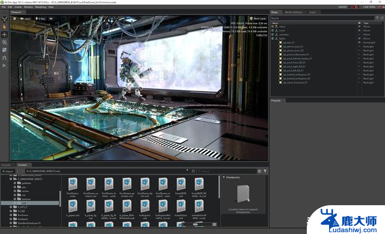This screenshot has width=385, height=234.
Task: Select the orange arrow selection tool
Action: pyautogui.click(x=4, y=27)
